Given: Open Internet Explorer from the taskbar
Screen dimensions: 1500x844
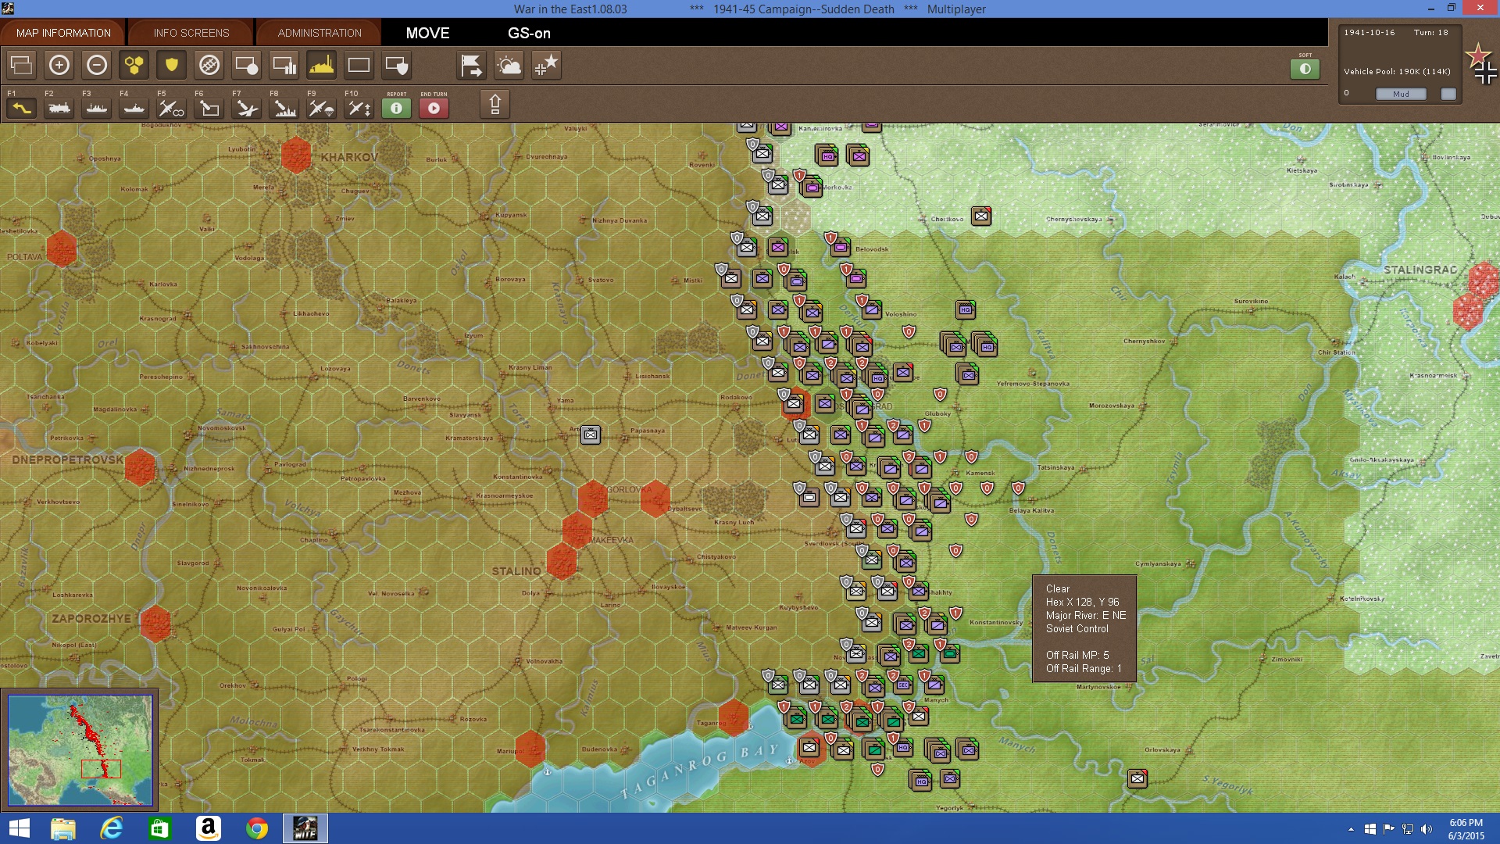Looking at the screenshot, I should coord(112,828).
